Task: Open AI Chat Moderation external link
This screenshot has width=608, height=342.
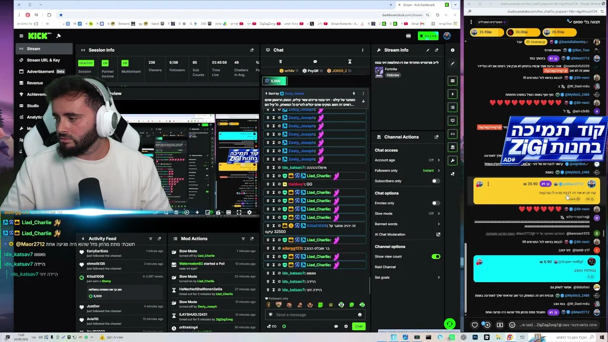Action: pos(438,234)
